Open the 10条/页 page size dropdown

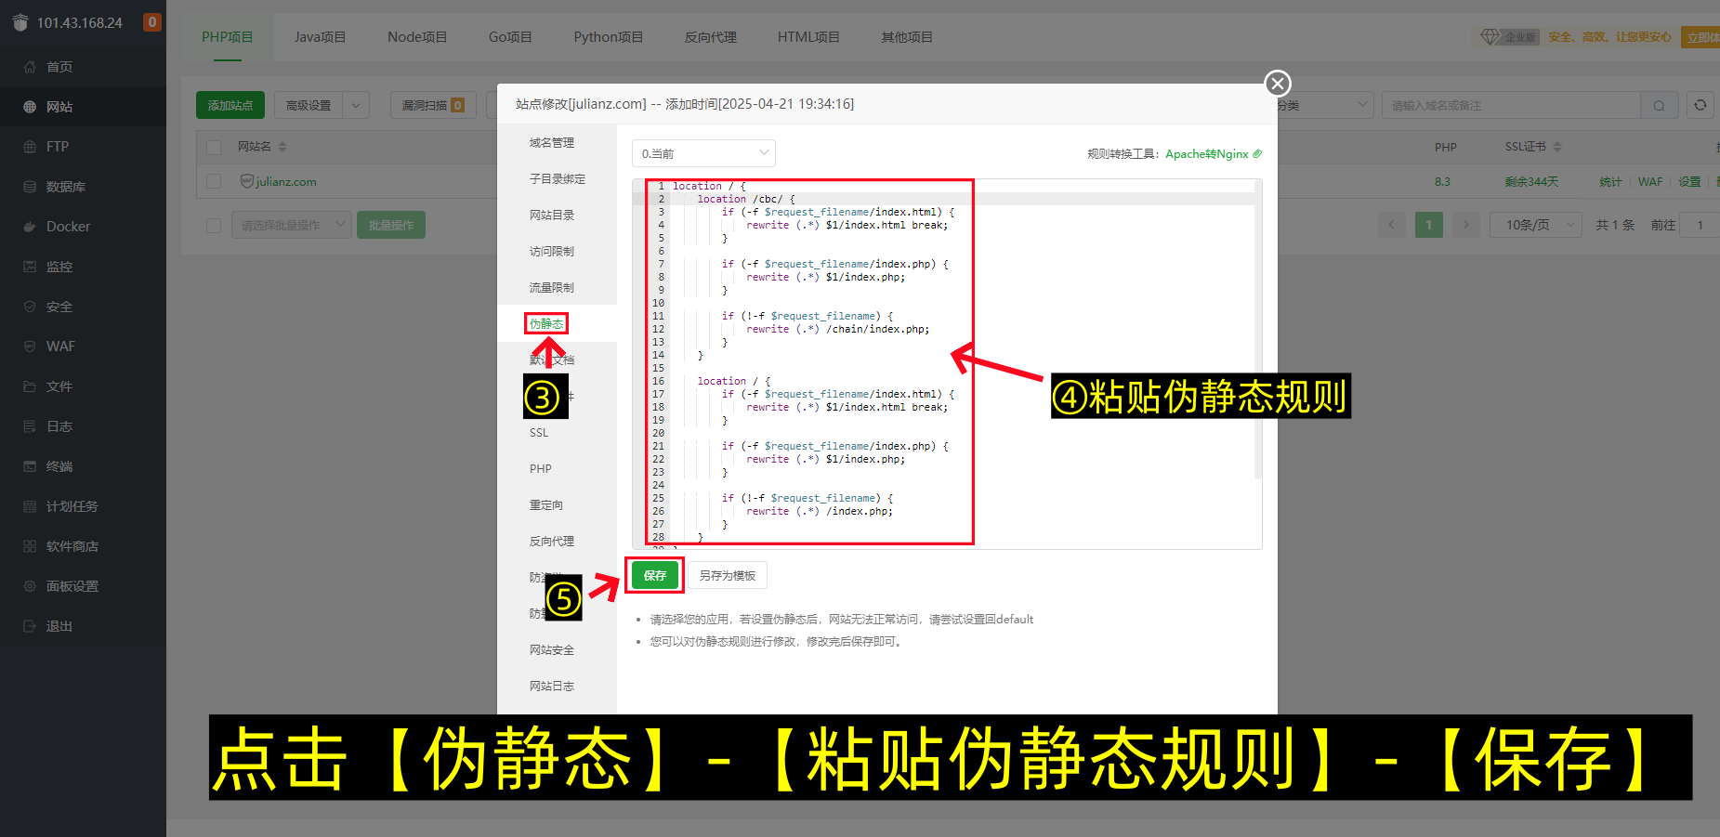click(x=1535, y=224)
